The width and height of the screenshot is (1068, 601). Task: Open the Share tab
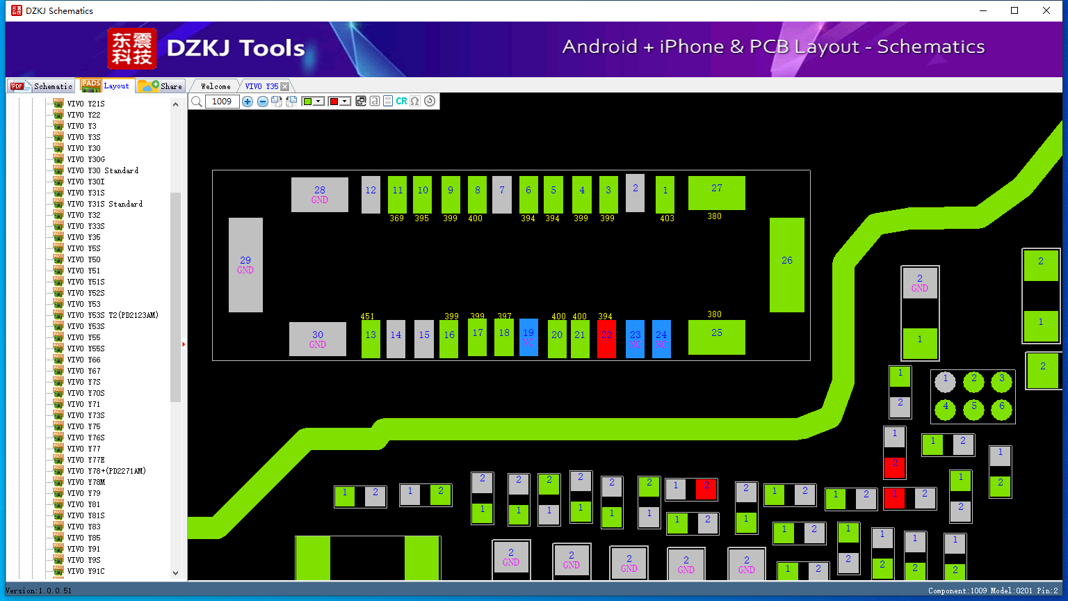click(160, 86)
